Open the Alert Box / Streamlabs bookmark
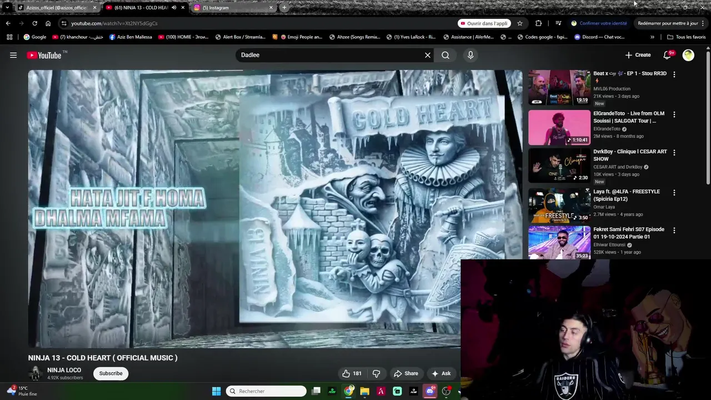Image resolution: width=711 pixels, height=400 pixels. [x=241, y=37]
